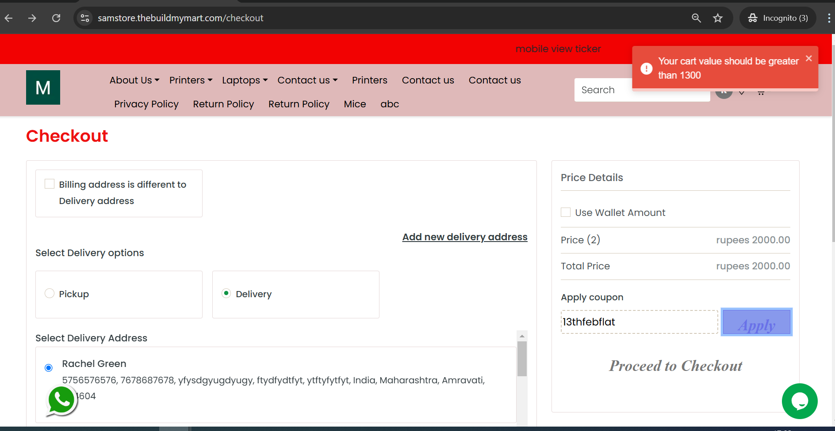The width and height of the screenshot is (835, 431).
Task: Expand the Laptops dropdown menu
Action: coord(245,80)
